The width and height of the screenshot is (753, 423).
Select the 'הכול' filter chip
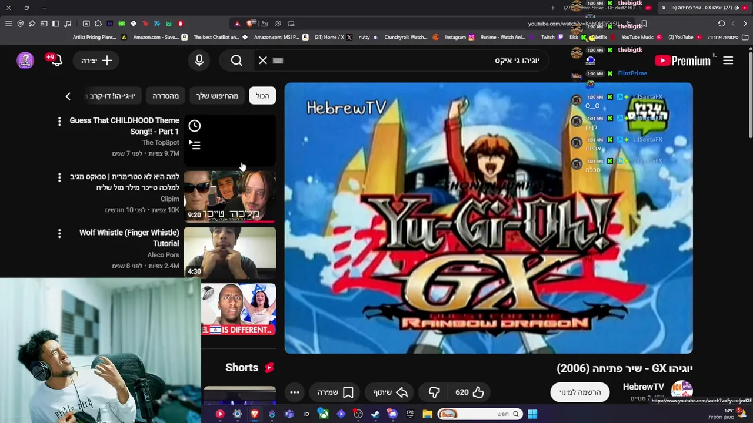pyautogui.click(x=262, y=96)
